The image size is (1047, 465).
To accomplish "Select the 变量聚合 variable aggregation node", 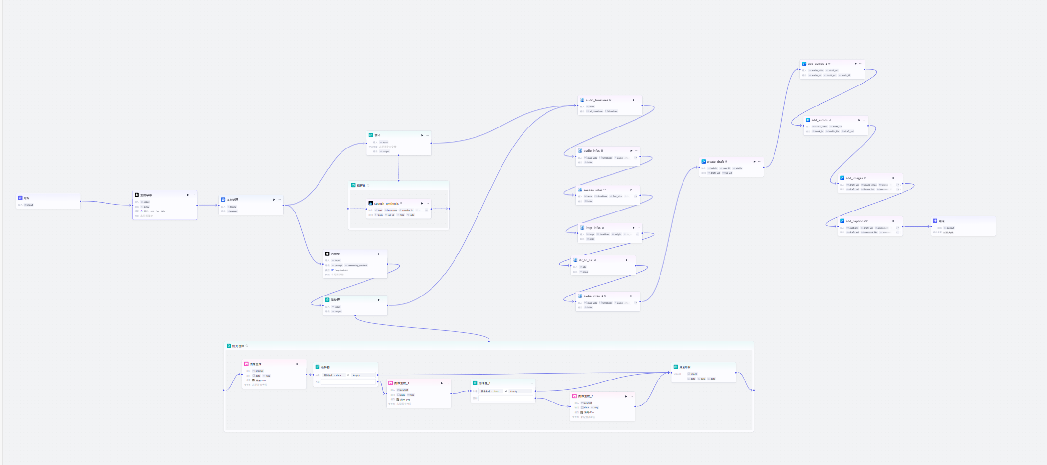I will point(684,367).
